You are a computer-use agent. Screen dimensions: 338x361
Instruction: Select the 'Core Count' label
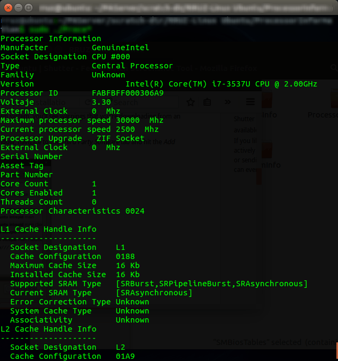[x=25, y=184]
